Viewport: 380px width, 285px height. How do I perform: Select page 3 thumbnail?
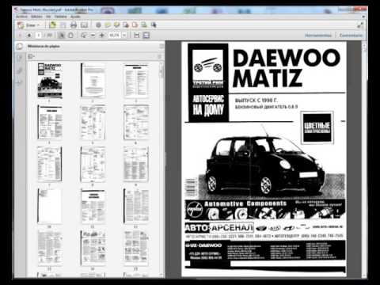[136, 81]
